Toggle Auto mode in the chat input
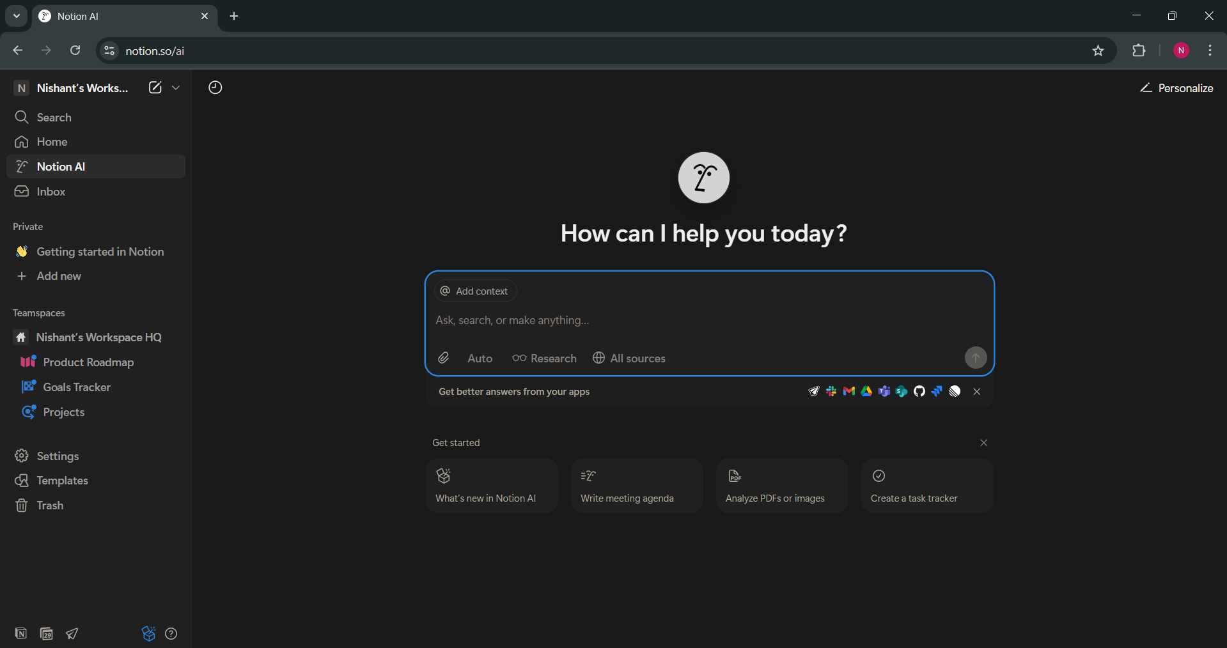Viewport: 1227px width, 648px height. (x=479, y=358)
